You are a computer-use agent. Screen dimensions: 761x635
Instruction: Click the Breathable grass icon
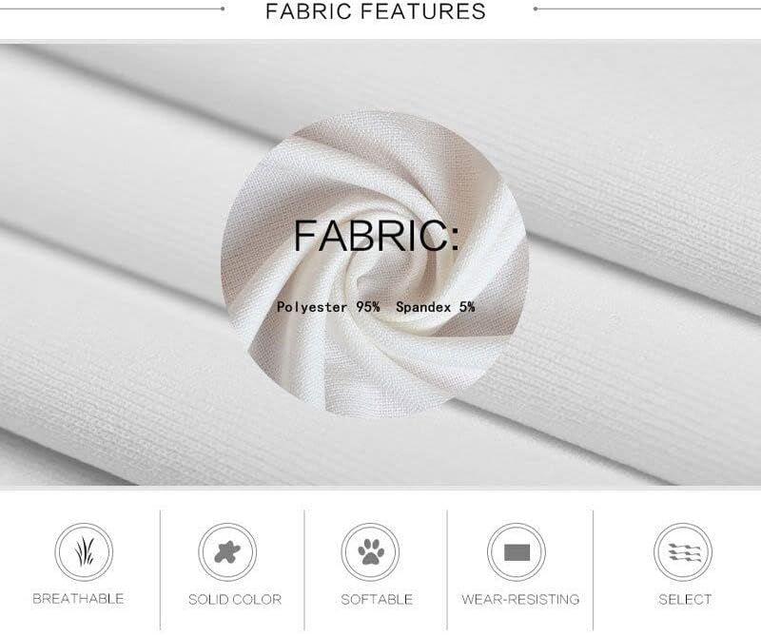(x=84, y=552)
